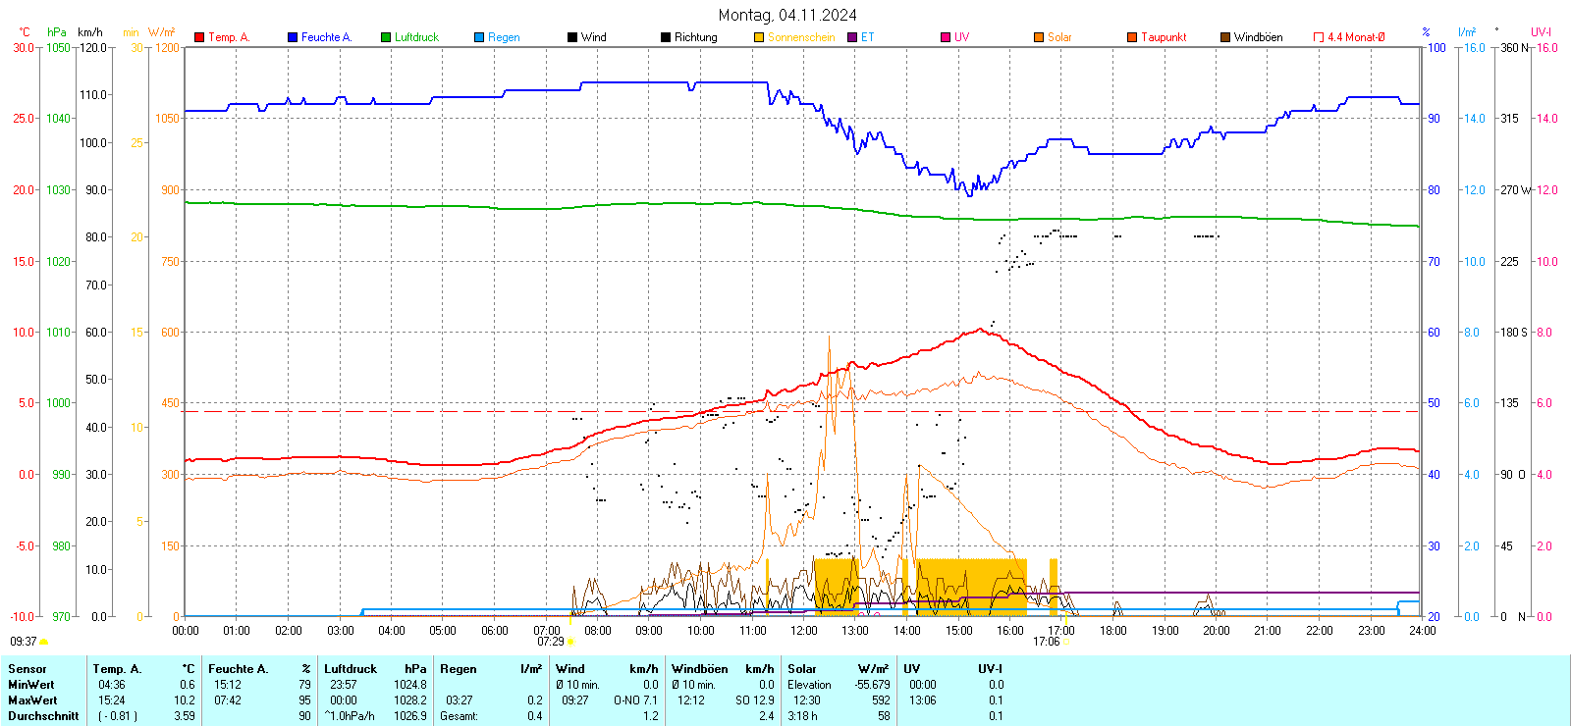Toggle the black Wind legend box

(x=572, y=37)
